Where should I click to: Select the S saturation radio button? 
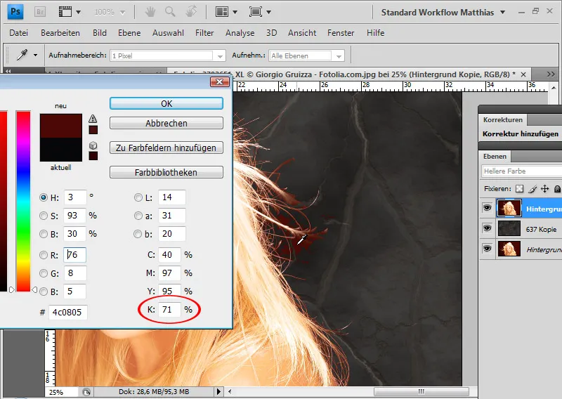pyautogui.click(x=44, y=216)
